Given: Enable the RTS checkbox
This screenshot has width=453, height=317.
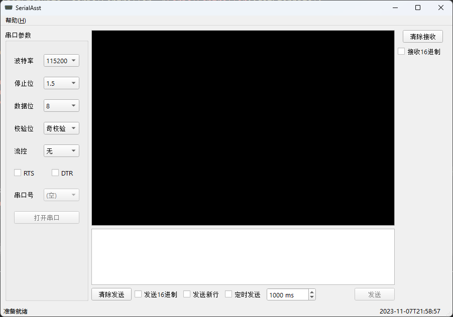Looking at the screenshot, I should (x=18, y=173).
